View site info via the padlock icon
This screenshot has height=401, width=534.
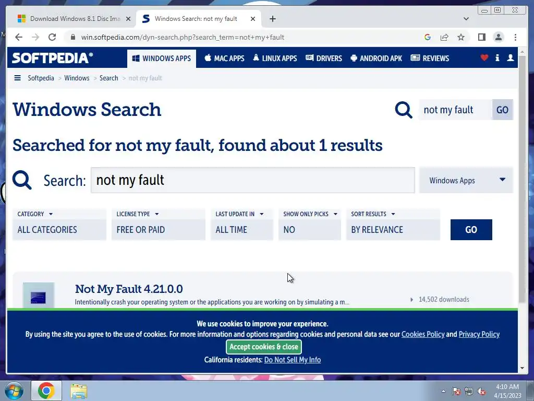pos(72,37)
